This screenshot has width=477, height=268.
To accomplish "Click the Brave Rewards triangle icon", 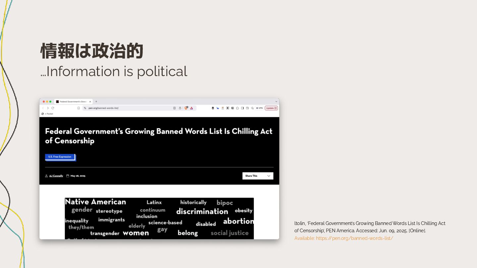I will (191, 108).
